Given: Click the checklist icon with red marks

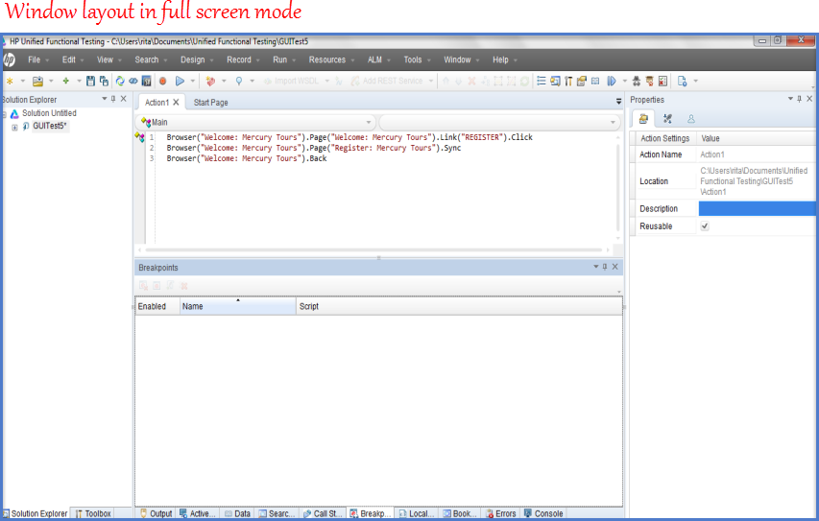Looking at the screenshot, I should pos(662,81).
